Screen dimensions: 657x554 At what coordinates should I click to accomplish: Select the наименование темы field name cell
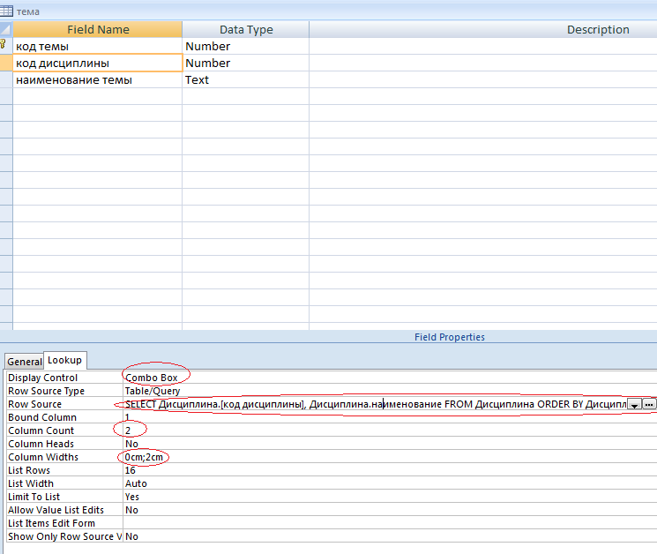click(x=98, y=79)
